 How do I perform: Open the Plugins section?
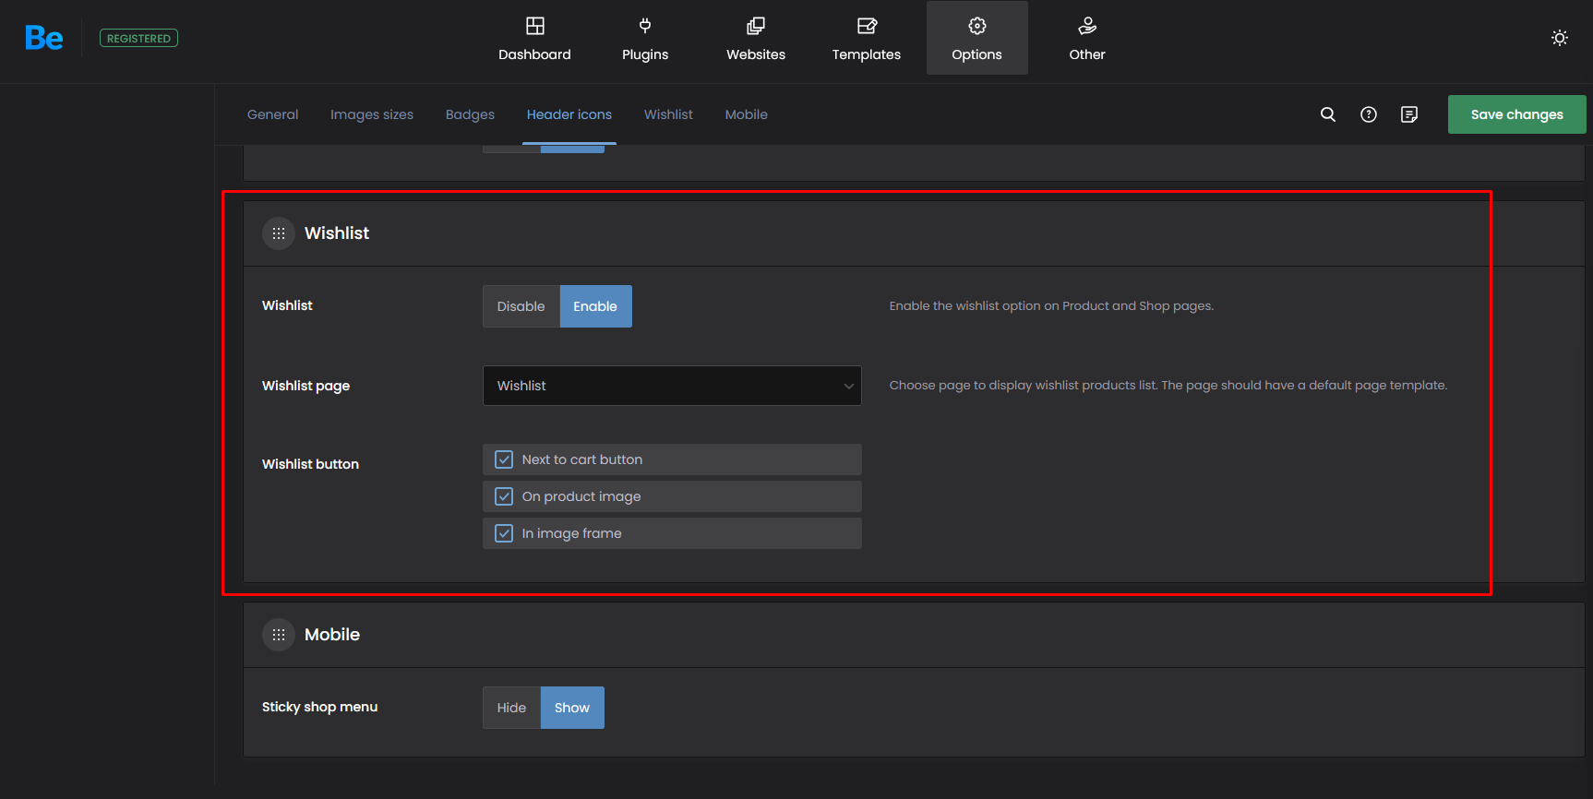point(645,38)
